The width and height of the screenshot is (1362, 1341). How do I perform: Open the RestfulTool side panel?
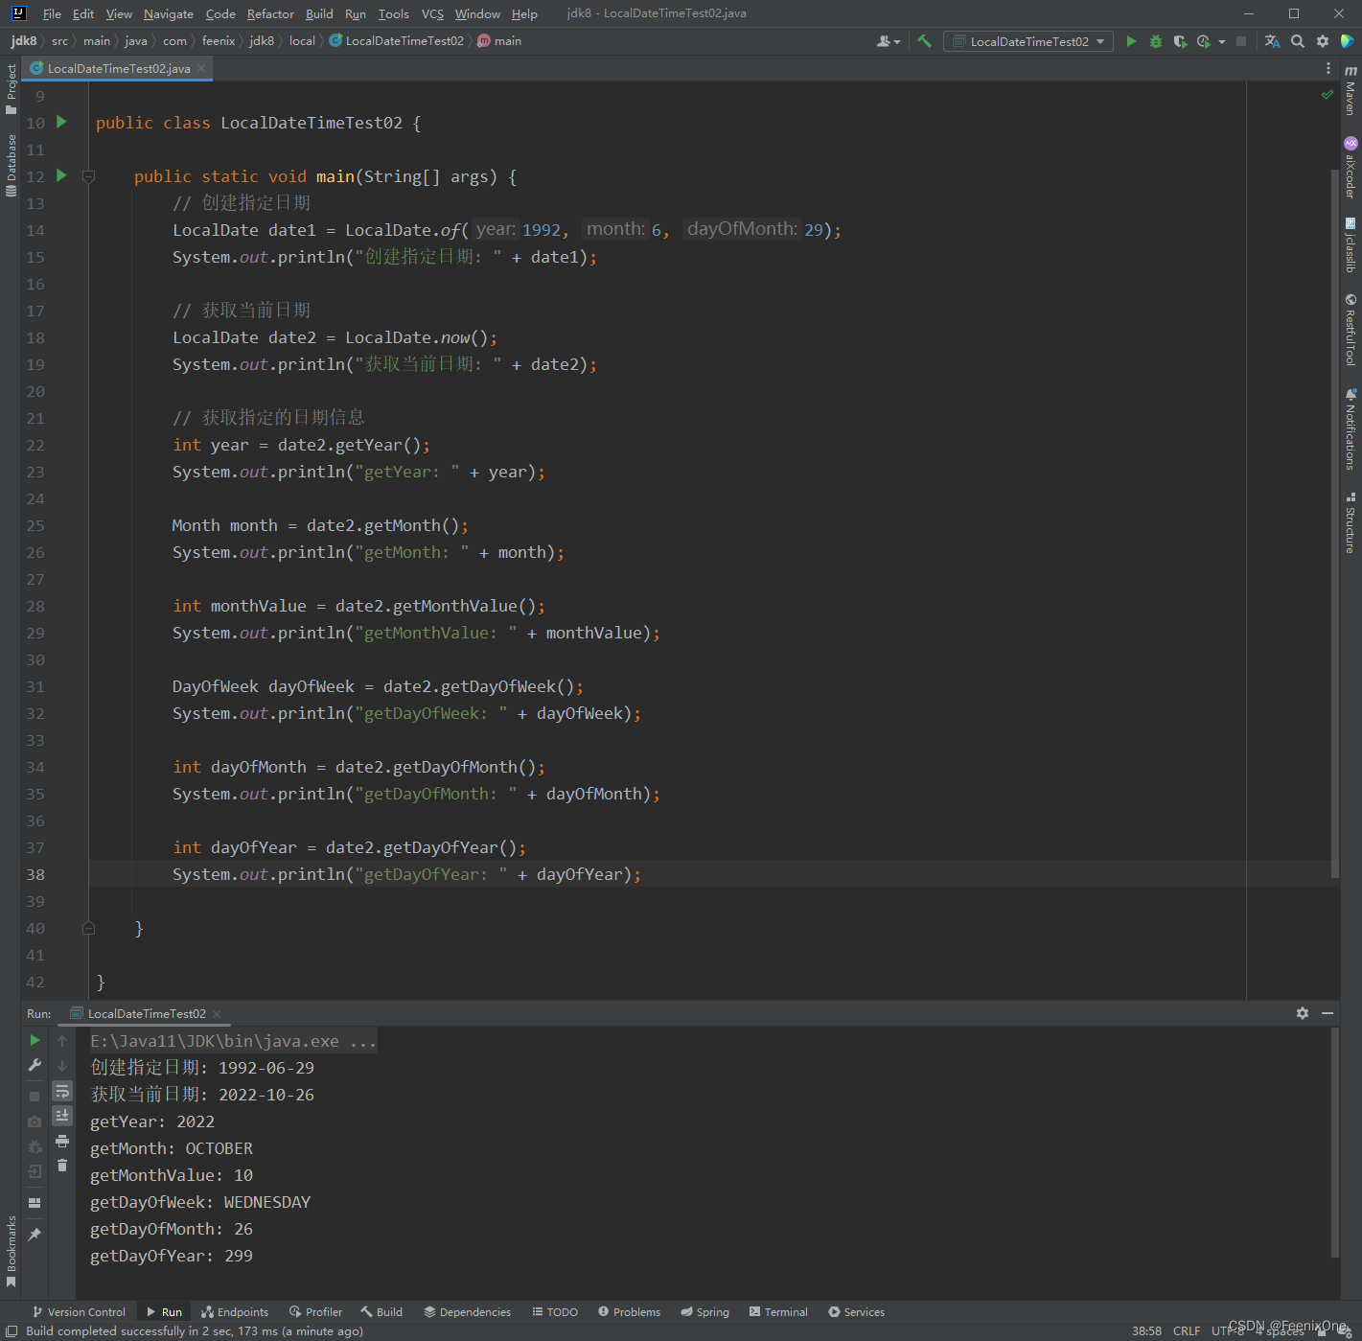pos(1350,329)
